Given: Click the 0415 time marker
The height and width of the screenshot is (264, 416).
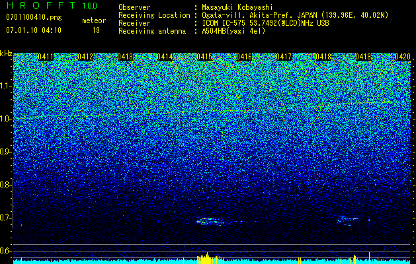Looking at the screenshot, I should pos(204,57).
